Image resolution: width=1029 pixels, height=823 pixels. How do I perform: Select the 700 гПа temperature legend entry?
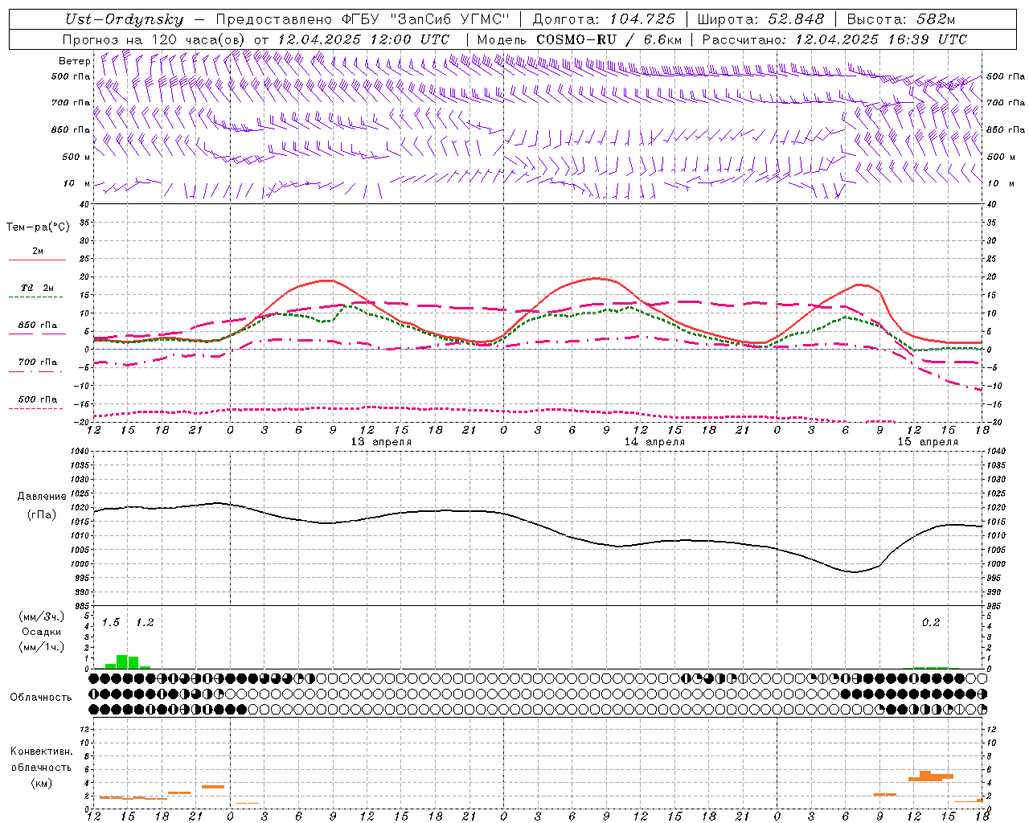(x=38, y=362)
